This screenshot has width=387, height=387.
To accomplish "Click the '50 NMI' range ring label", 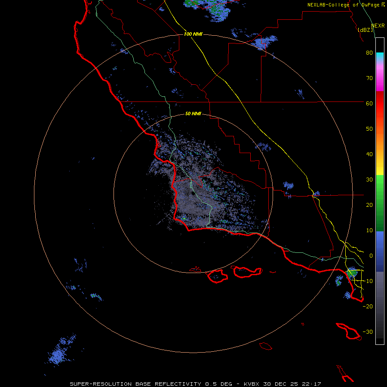I will (193, 114).
